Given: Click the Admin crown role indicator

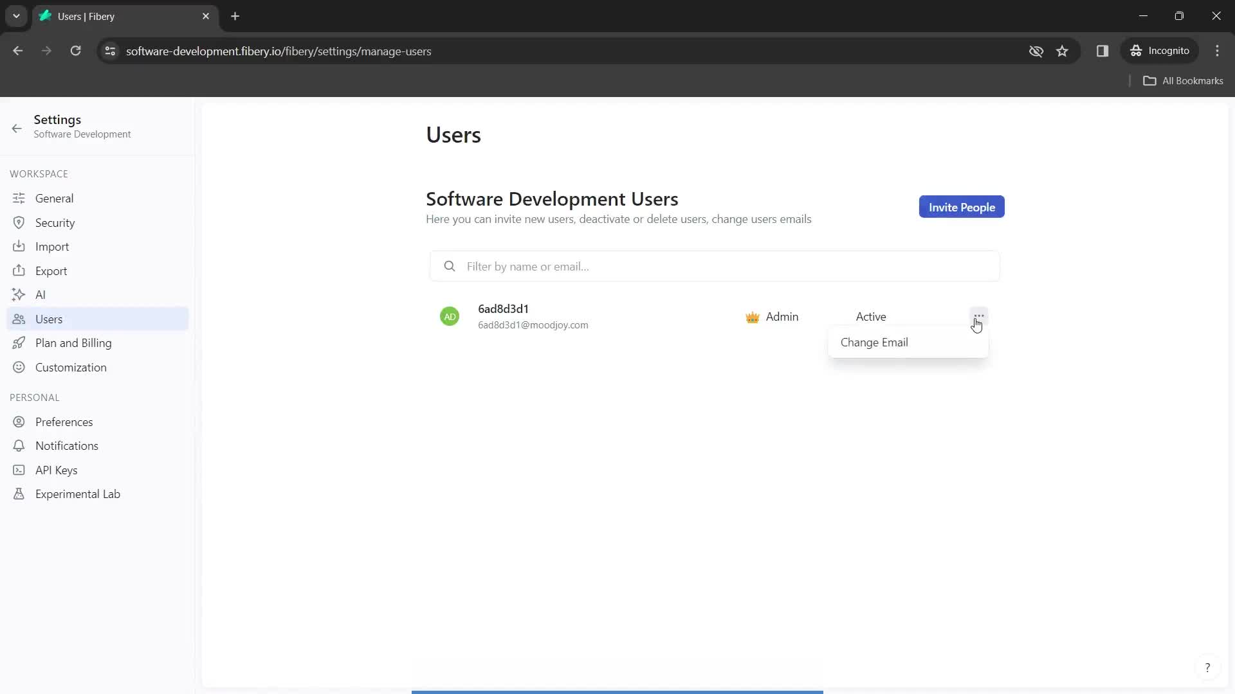Looking at the screenshot, I should point(751,316).
